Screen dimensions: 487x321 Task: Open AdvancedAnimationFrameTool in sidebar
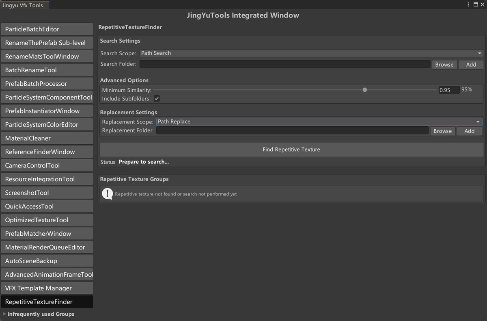pos(47,274)
